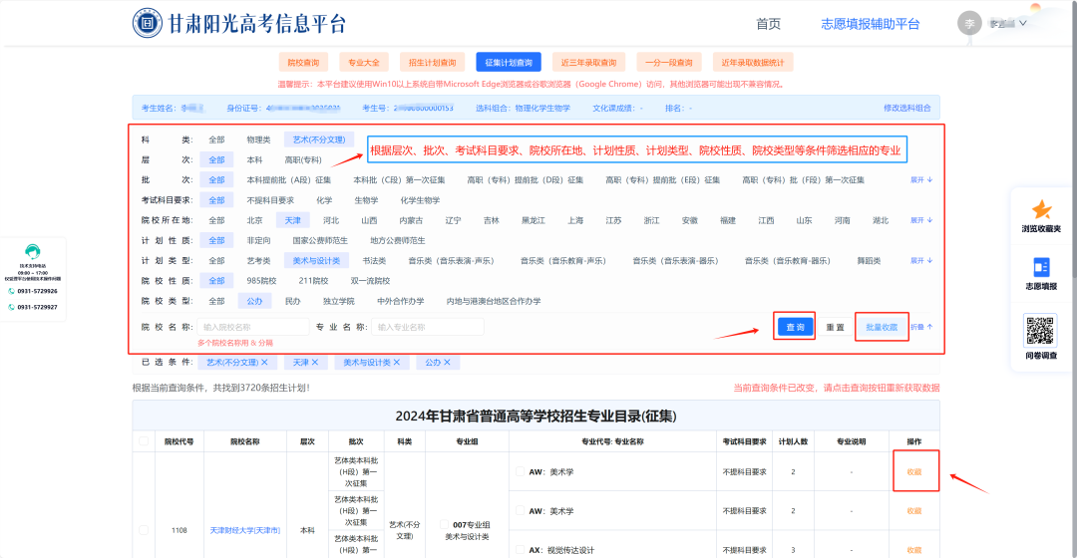Select 本科提前批（A段）征集 batch option
The image size is (1077, 558).
pyautogui.click(x=288, y=179)
